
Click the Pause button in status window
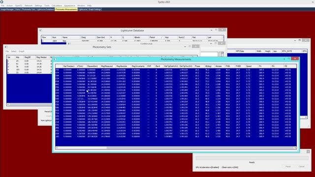[x=288, y=167]
